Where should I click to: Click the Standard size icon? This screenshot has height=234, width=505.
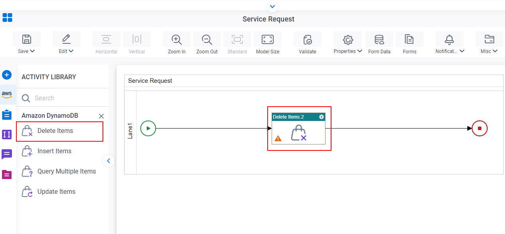tap(237, 39)
